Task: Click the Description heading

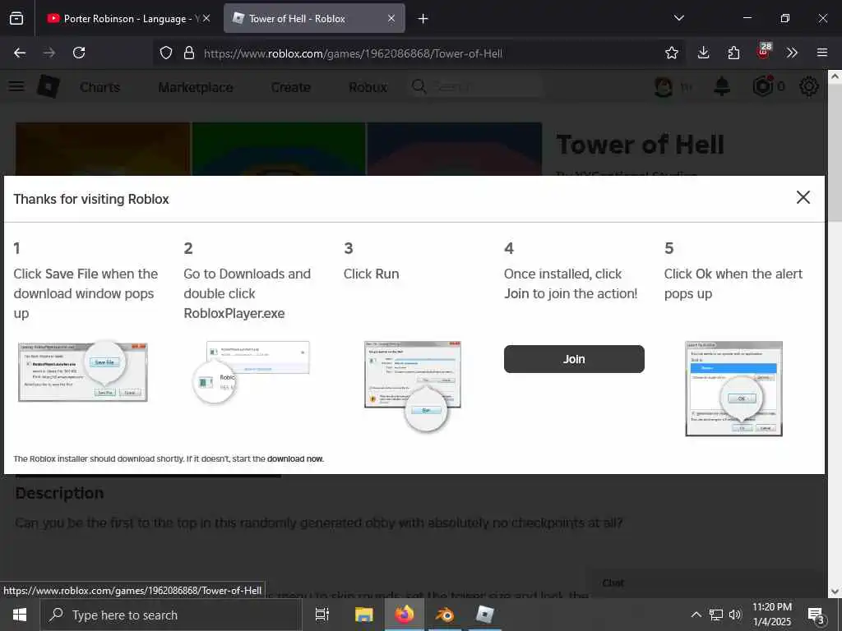Action: point(59,493)
